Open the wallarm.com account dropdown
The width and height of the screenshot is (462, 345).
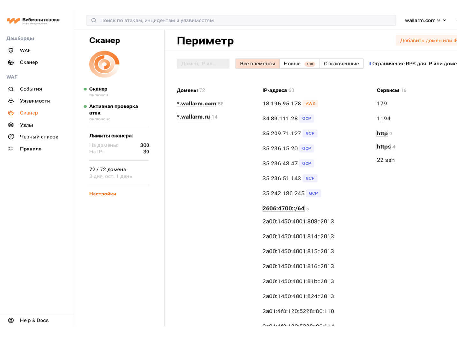425,20
